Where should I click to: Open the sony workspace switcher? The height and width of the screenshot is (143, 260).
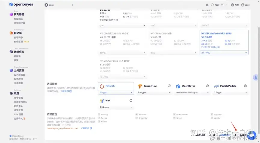(x=59, y=5)
